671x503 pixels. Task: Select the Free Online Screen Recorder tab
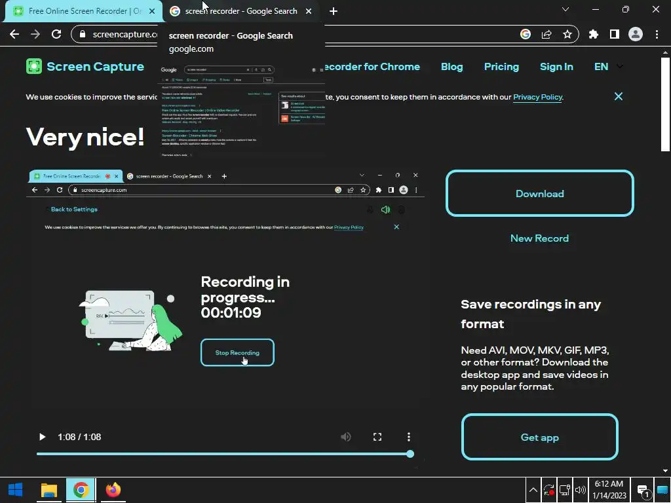(x=84, y=11)
